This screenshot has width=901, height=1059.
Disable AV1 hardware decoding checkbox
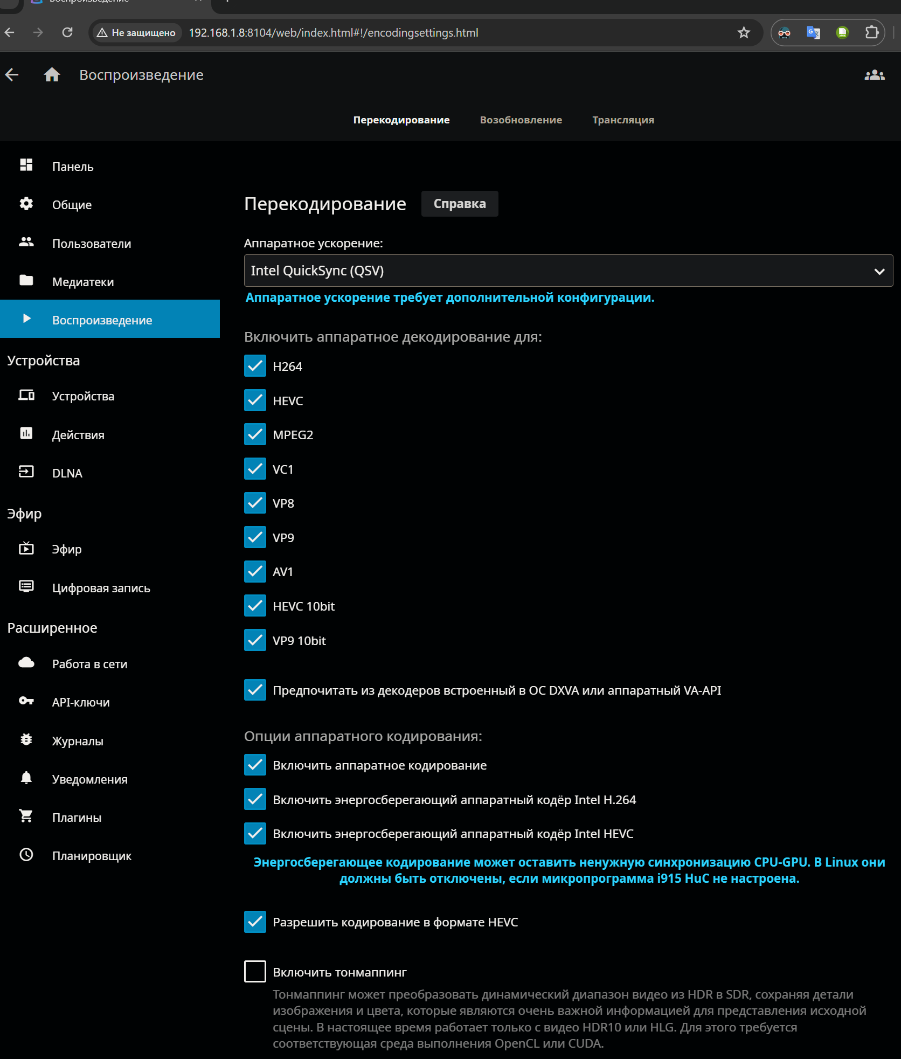pos(255,572)
